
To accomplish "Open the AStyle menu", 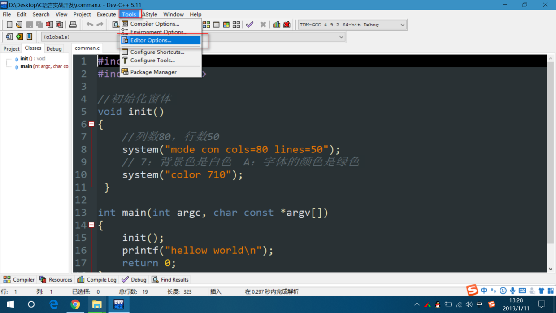I will coord(150,14).
